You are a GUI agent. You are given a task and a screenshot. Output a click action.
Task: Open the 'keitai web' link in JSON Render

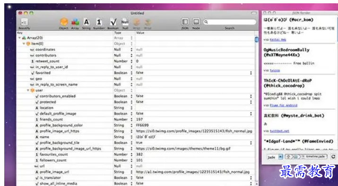278,40
